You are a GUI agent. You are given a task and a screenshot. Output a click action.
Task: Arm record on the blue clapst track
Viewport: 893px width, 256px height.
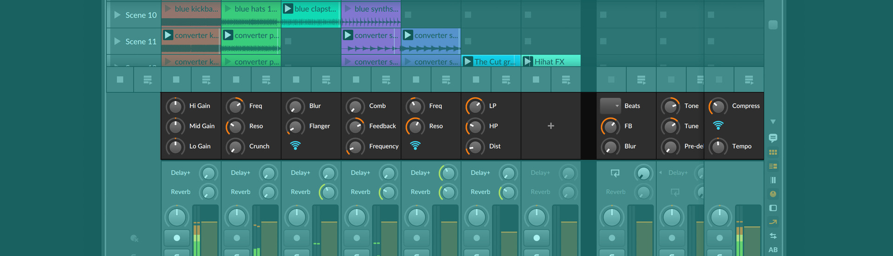[x=297, y=238]
